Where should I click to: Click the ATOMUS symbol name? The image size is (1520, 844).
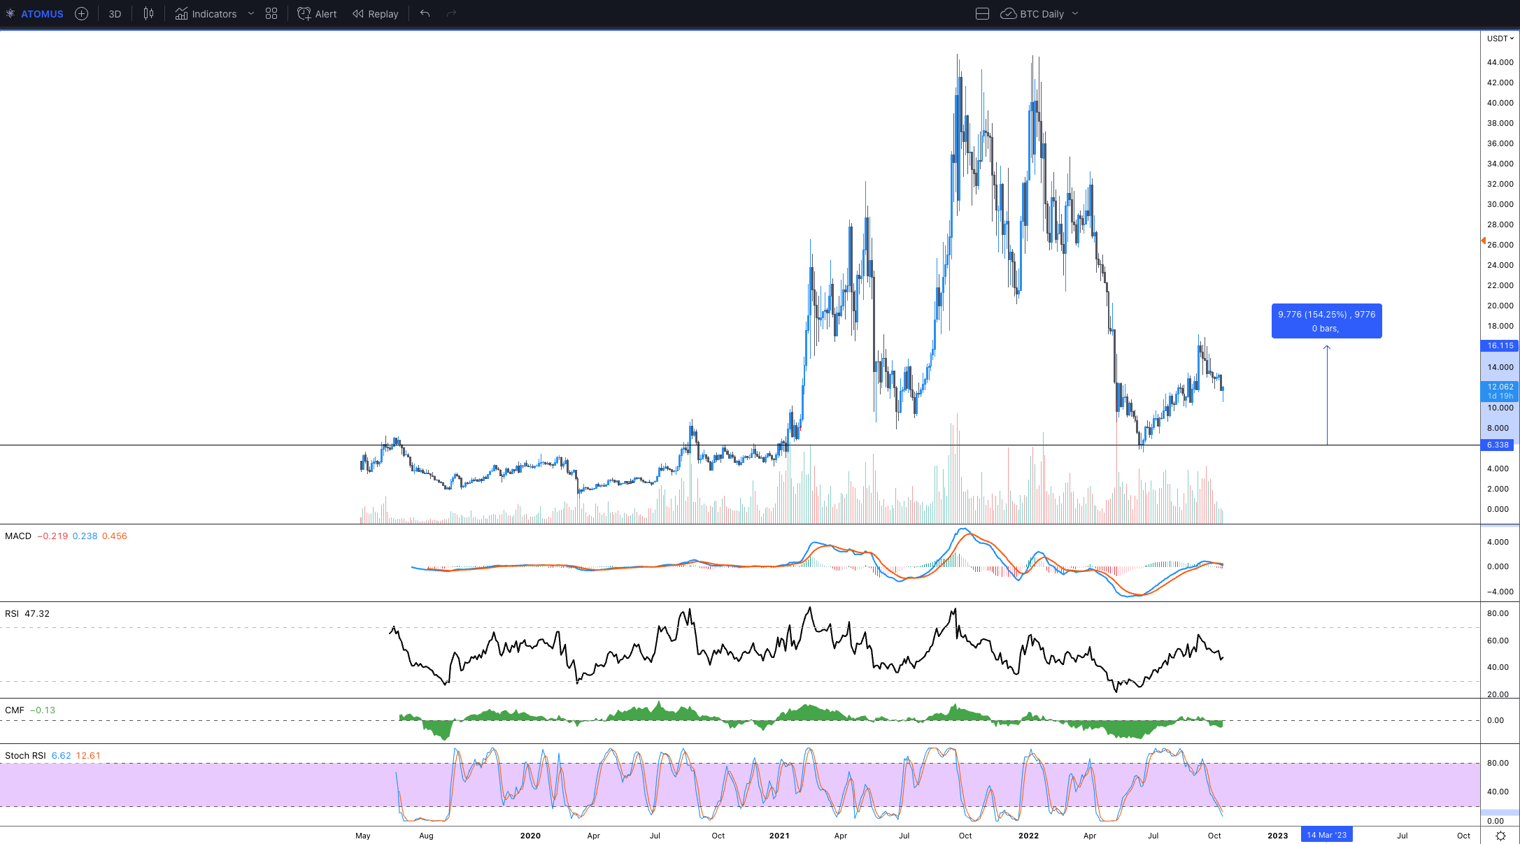tap(42, 14)
